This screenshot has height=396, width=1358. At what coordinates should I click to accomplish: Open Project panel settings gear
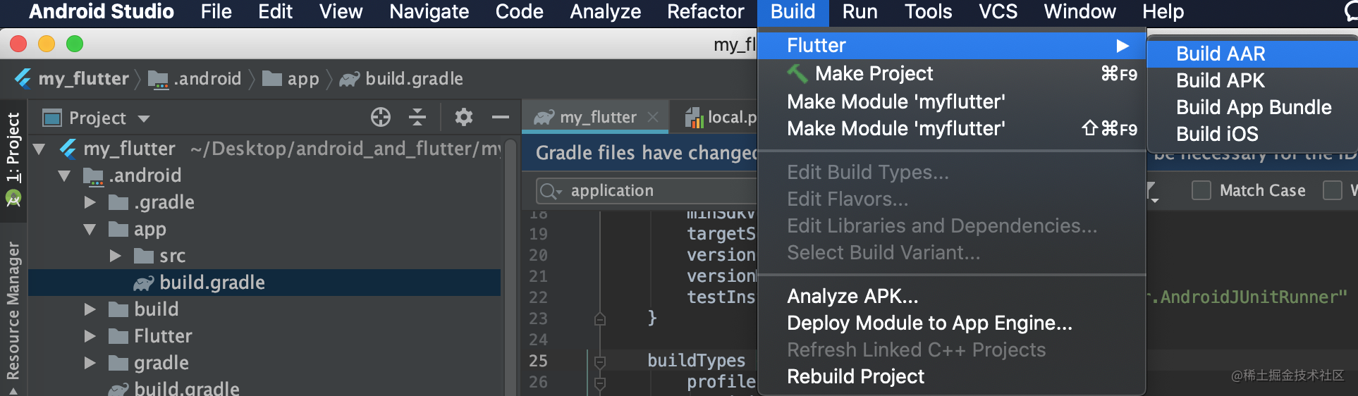coord(463,117)
